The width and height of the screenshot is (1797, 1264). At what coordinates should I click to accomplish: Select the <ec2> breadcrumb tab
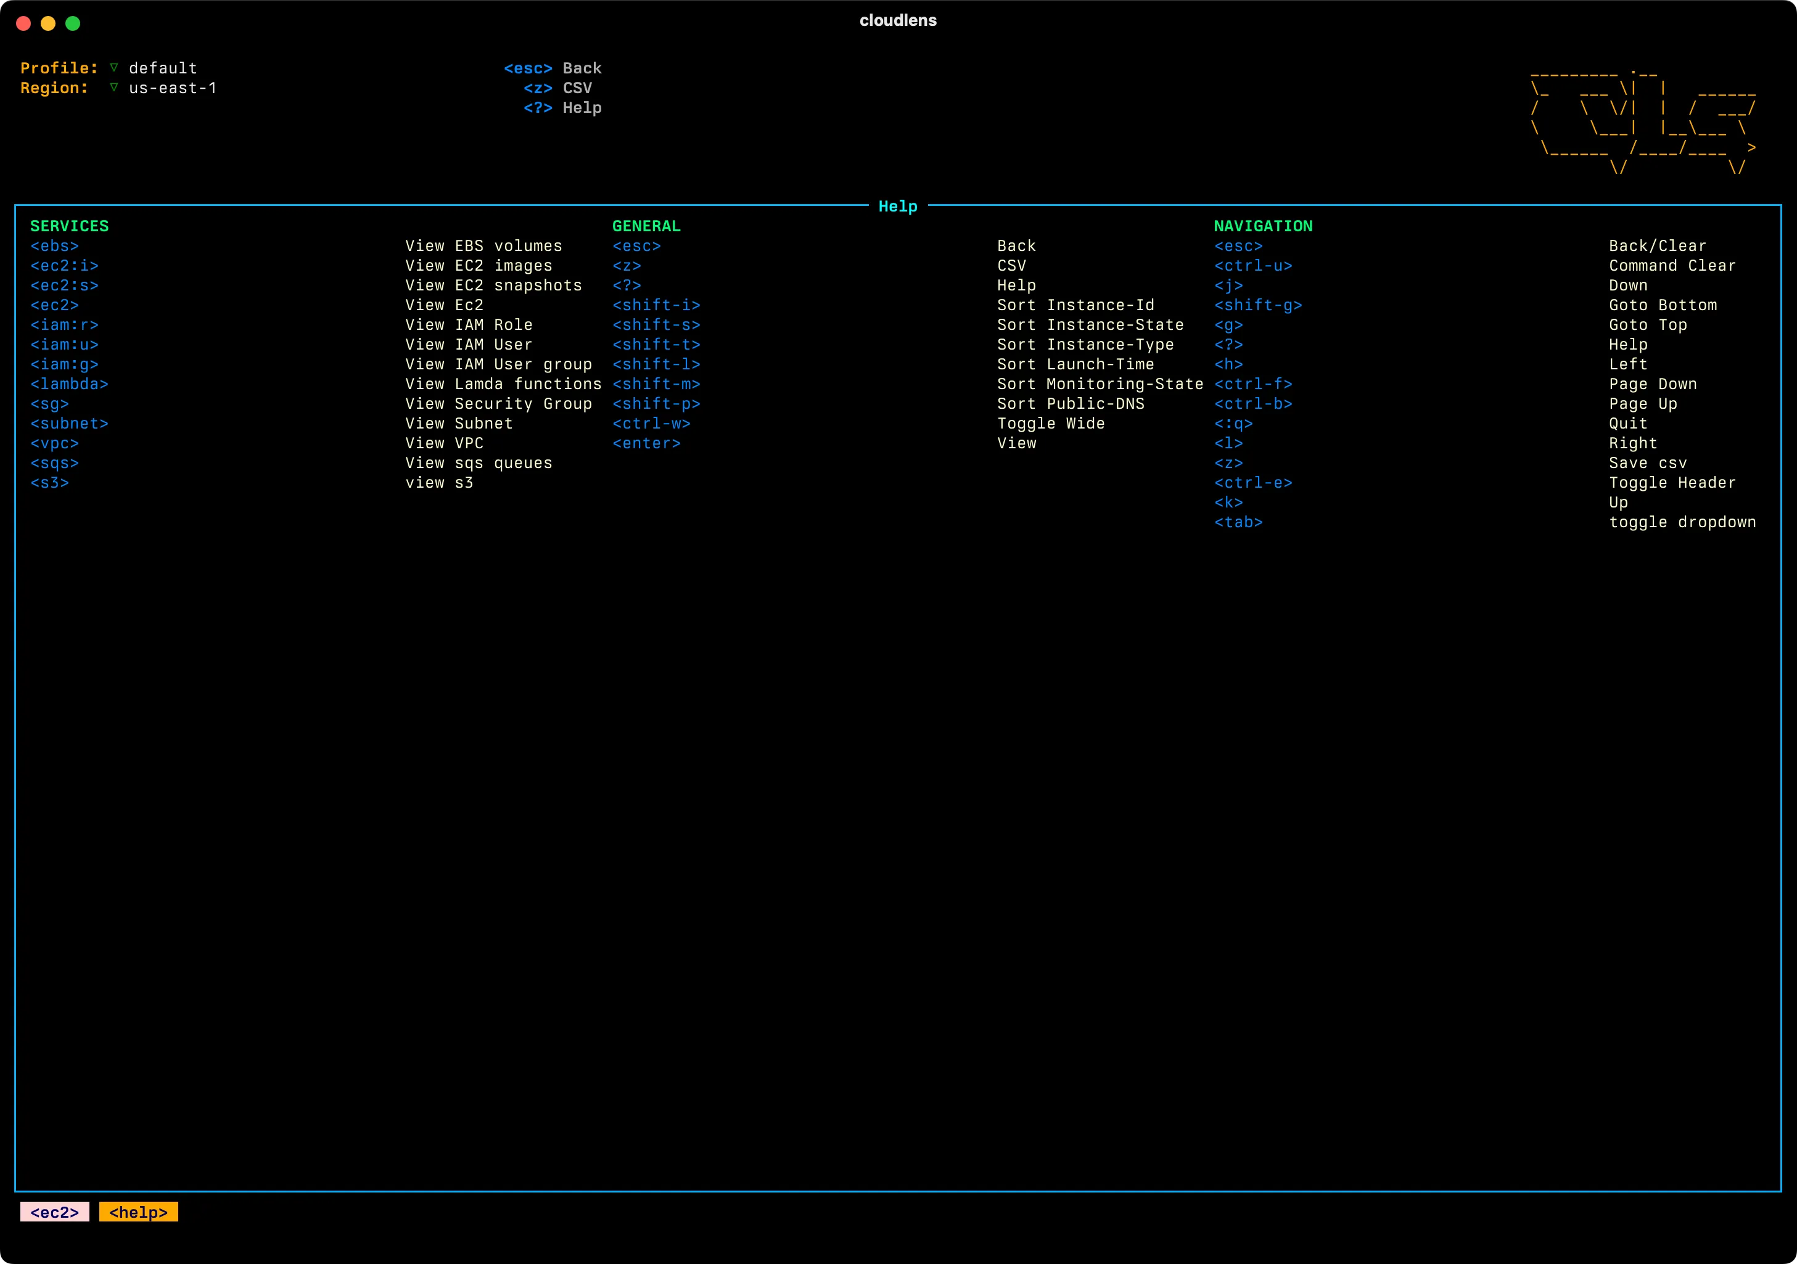pyautogui.click(x=55, y=1212)
